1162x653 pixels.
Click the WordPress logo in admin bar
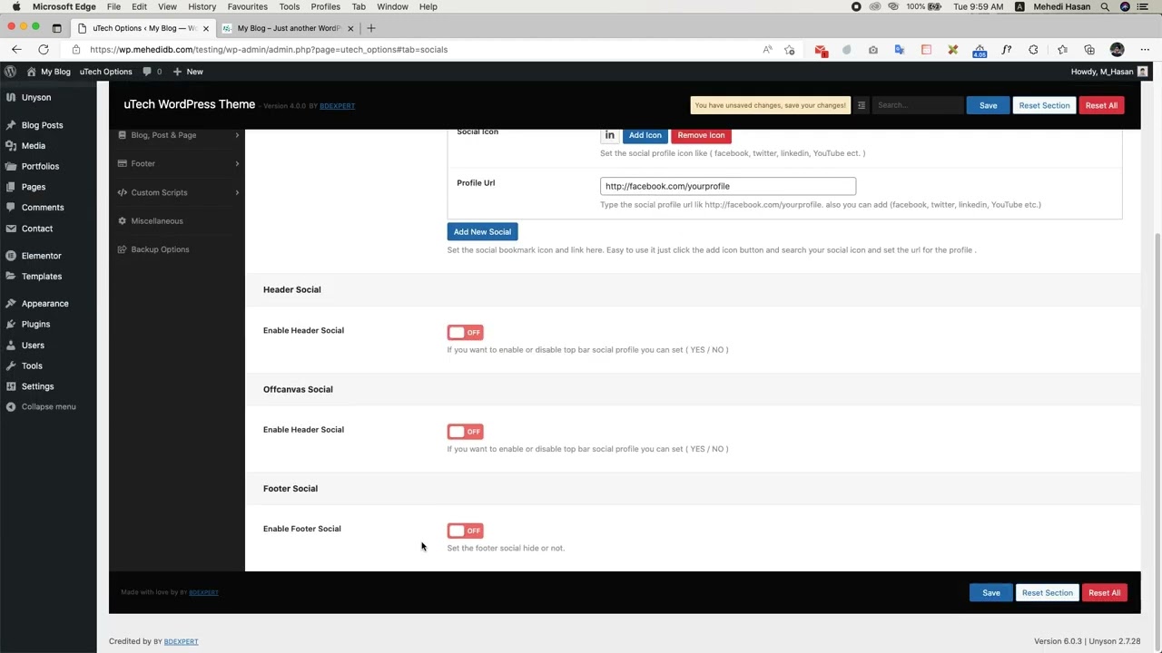click(10, 72)
